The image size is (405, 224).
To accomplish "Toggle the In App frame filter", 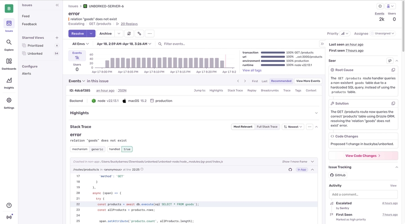I will [x=302, y=170].
